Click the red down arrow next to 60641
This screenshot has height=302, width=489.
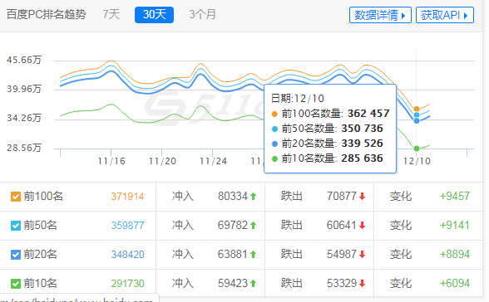pos(362,225)
